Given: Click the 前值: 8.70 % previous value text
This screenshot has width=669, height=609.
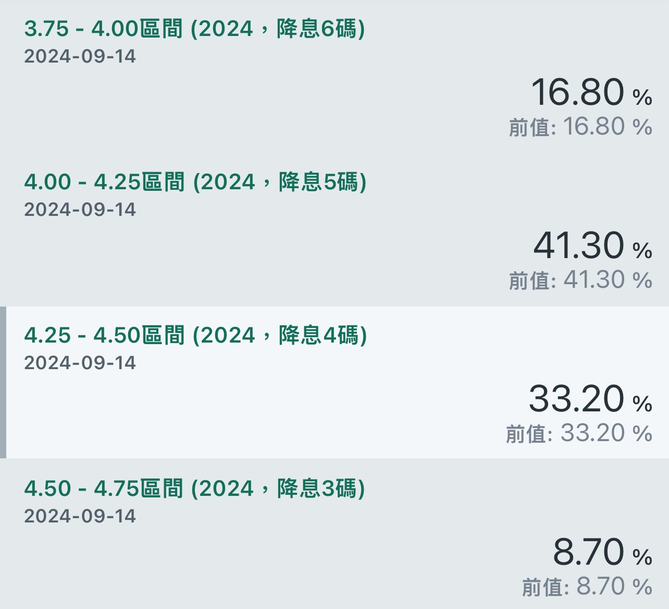Looking at the screenshot, I should [x=587, y=587].
